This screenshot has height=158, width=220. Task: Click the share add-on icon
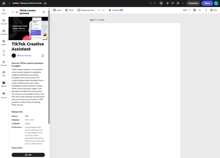pos(43,55)
